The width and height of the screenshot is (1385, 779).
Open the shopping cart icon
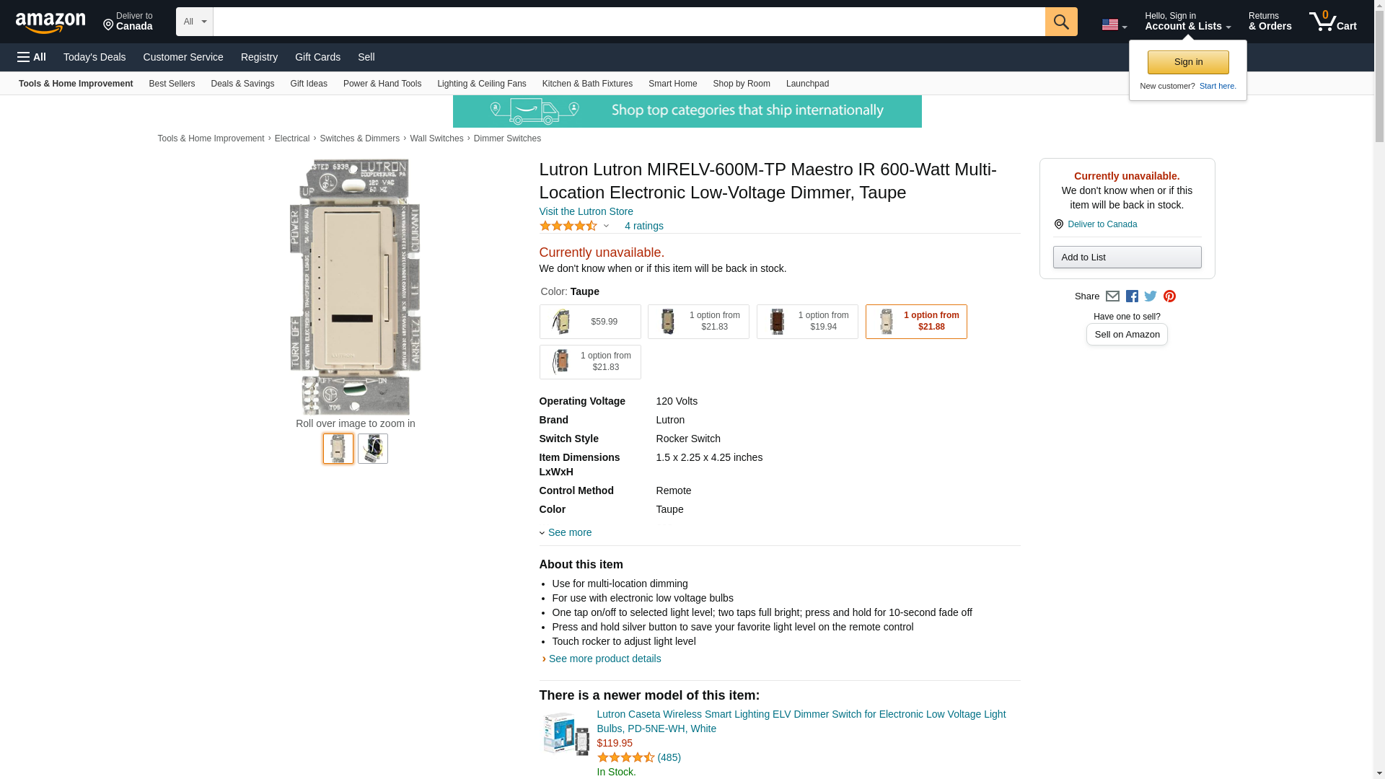pos(1332,22)
